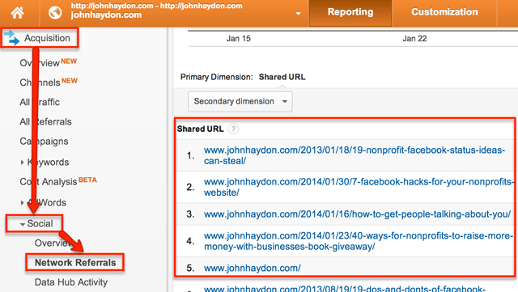Viewport: 518px width, 292px height.
Task: Open Data Hub Activity report
Action: 71,282
